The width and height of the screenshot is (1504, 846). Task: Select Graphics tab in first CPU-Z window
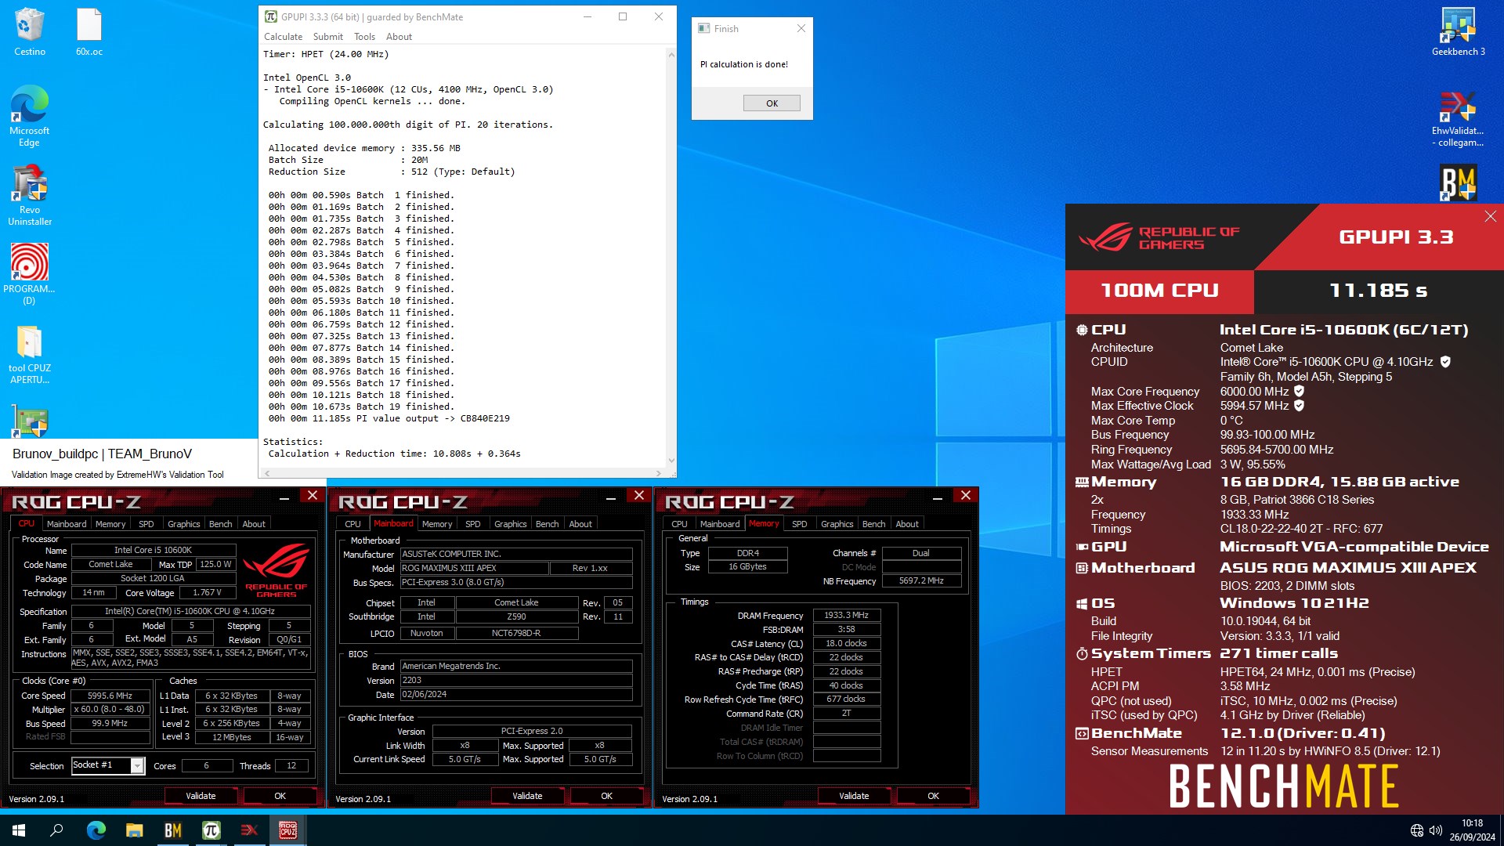point(183,524)
